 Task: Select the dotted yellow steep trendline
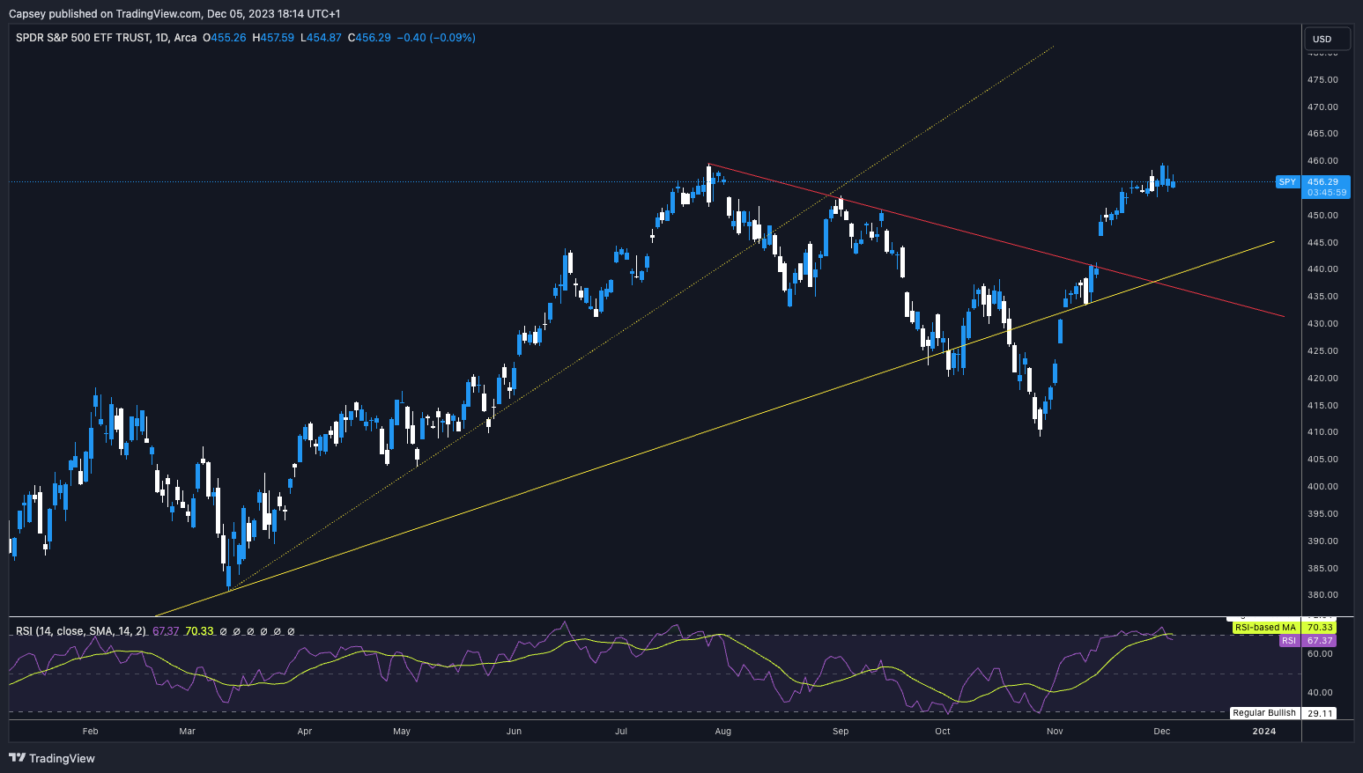[925, 133]
